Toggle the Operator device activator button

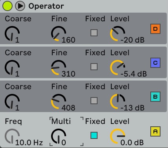pos(7,6)
